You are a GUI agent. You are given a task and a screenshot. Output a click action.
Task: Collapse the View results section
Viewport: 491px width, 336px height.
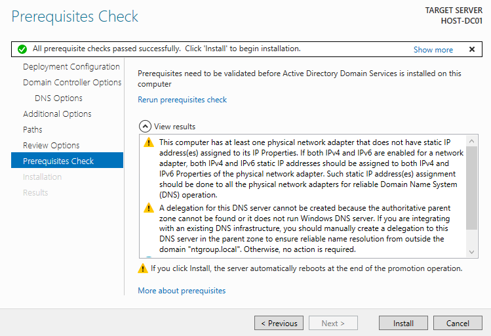click(x=144, y=126)
